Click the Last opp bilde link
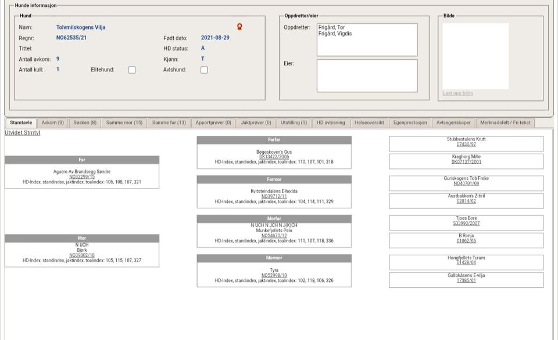 pyautogui.click(x=457, y=93)
